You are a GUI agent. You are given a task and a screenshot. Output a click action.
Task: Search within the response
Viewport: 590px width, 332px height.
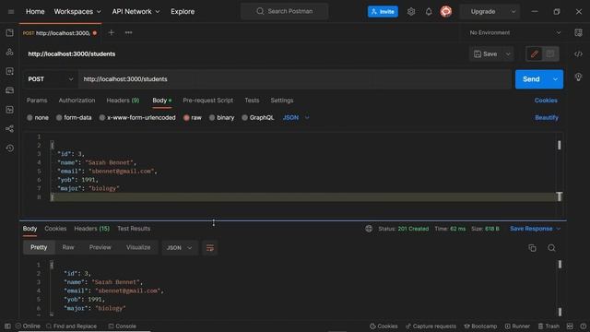coord(551,248)
